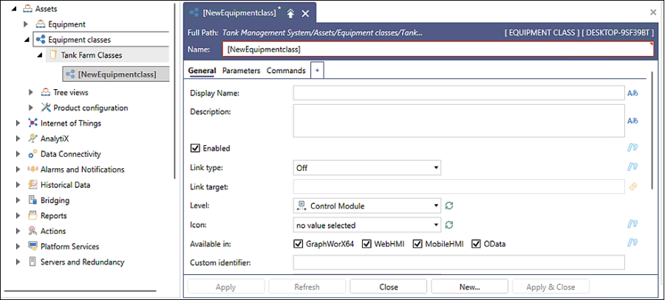Viewport: 665px width, 300px height.
Task: Click the help icon beside Available in
Action: point(632,243)
